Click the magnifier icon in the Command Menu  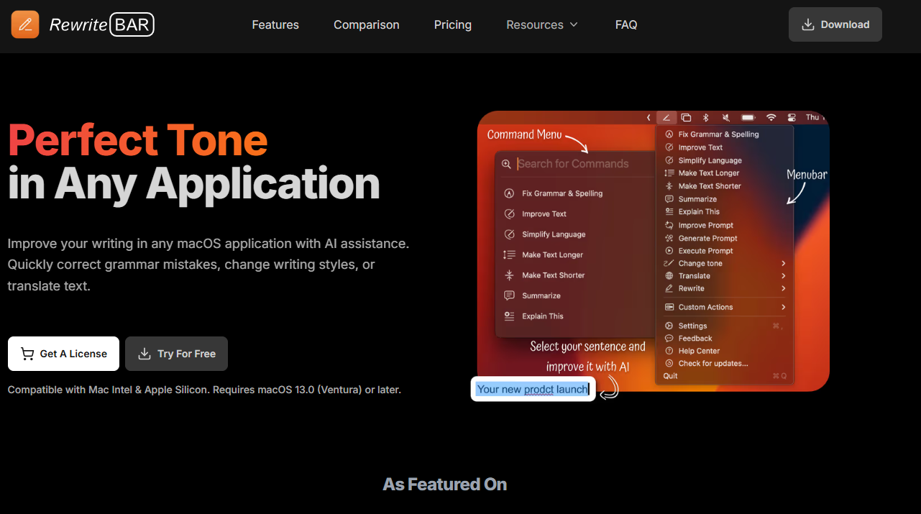tap(507, 165)
